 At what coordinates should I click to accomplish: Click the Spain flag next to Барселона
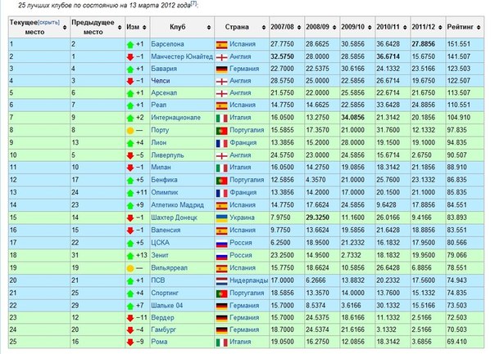[x=221, y=44]
